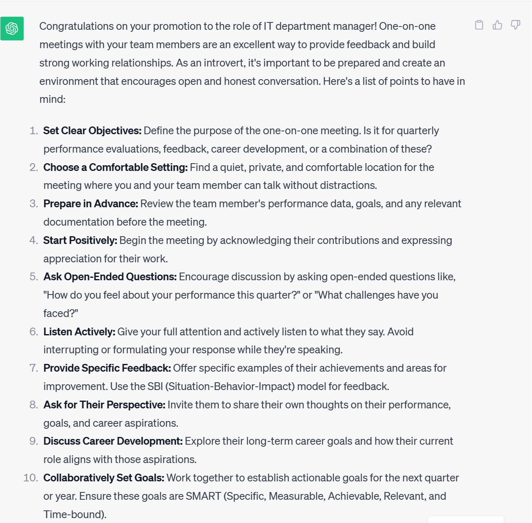Click the word "SMART" in item ten
Viewport: 532px width, 523px height.
coord(203,496)
